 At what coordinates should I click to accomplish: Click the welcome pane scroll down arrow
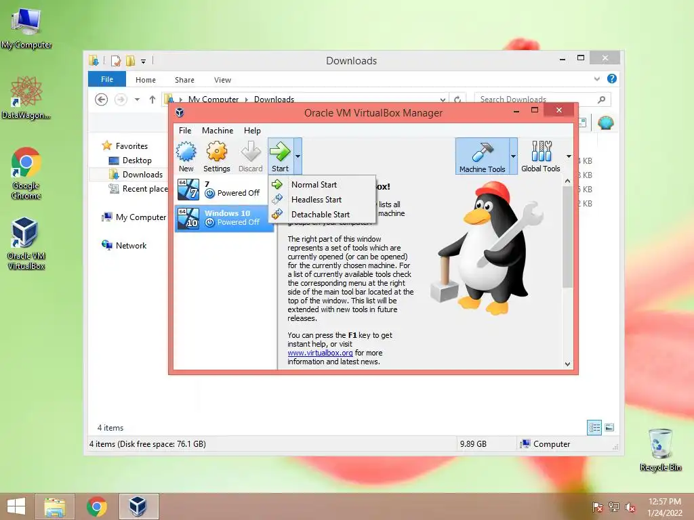click(x=567, y=364)
